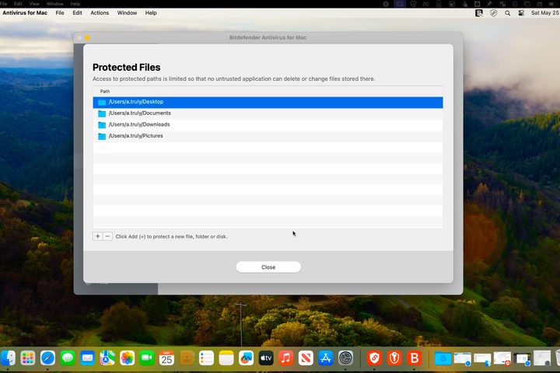
Task: Open Photos from the Dock
Action: pos(127,358)
